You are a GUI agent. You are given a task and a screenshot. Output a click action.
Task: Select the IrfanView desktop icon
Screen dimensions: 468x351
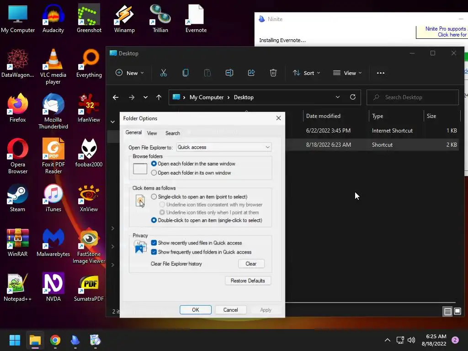tap(89, 108)
